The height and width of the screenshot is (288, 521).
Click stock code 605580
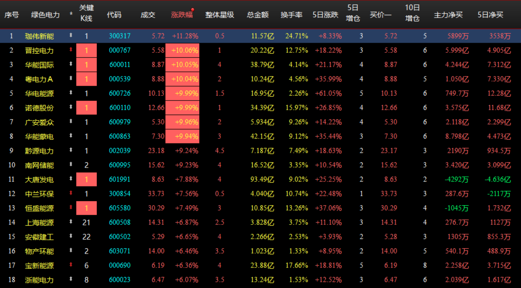(x=120, y=208)
